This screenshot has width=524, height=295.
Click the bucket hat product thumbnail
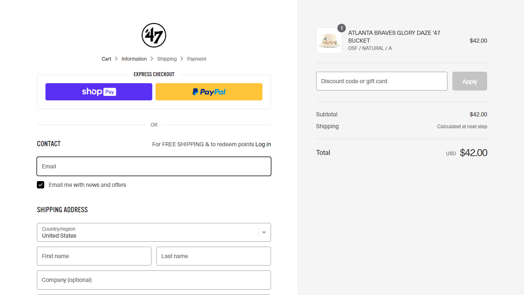pos(329,41)
